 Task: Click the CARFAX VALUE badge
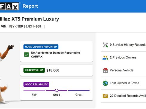34,70
